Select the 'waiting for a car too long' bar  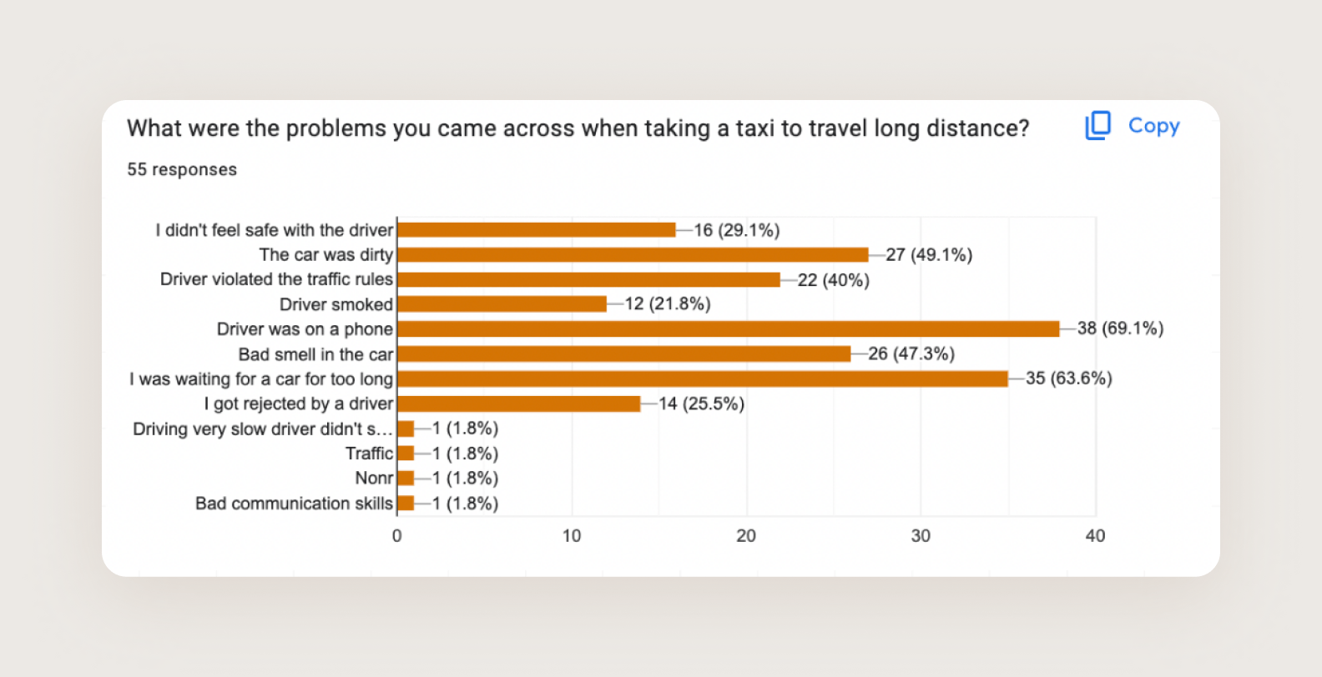click(x=703, y=379)
